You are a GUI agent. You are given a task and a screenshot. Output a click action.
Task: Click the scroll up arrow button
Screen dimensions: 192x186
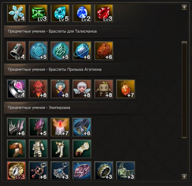click(x=184, y=7)
